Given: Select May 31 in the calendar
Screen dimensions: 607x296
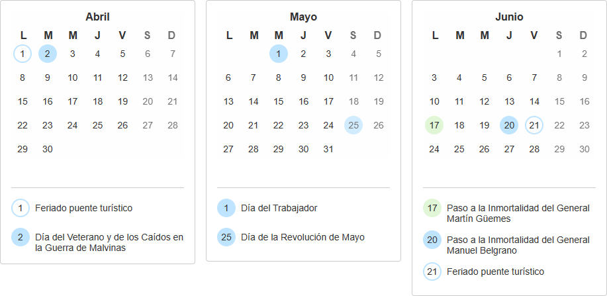Looking at the screenshot, I should [x=328, y=149].
